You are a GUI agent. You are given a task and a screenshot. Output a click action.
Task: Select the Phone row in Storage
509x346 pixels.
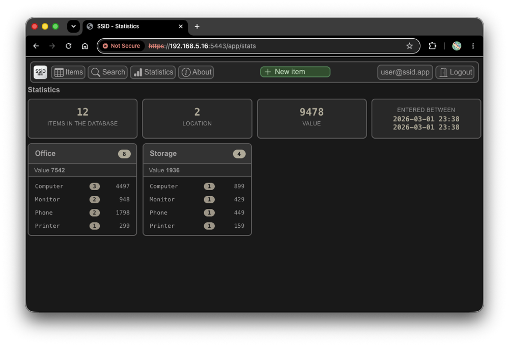click(197, 212)
